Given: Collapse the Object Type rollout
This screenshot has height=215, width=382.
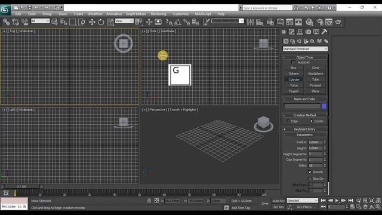Looking at the screenshot, I should coord(304,57).
